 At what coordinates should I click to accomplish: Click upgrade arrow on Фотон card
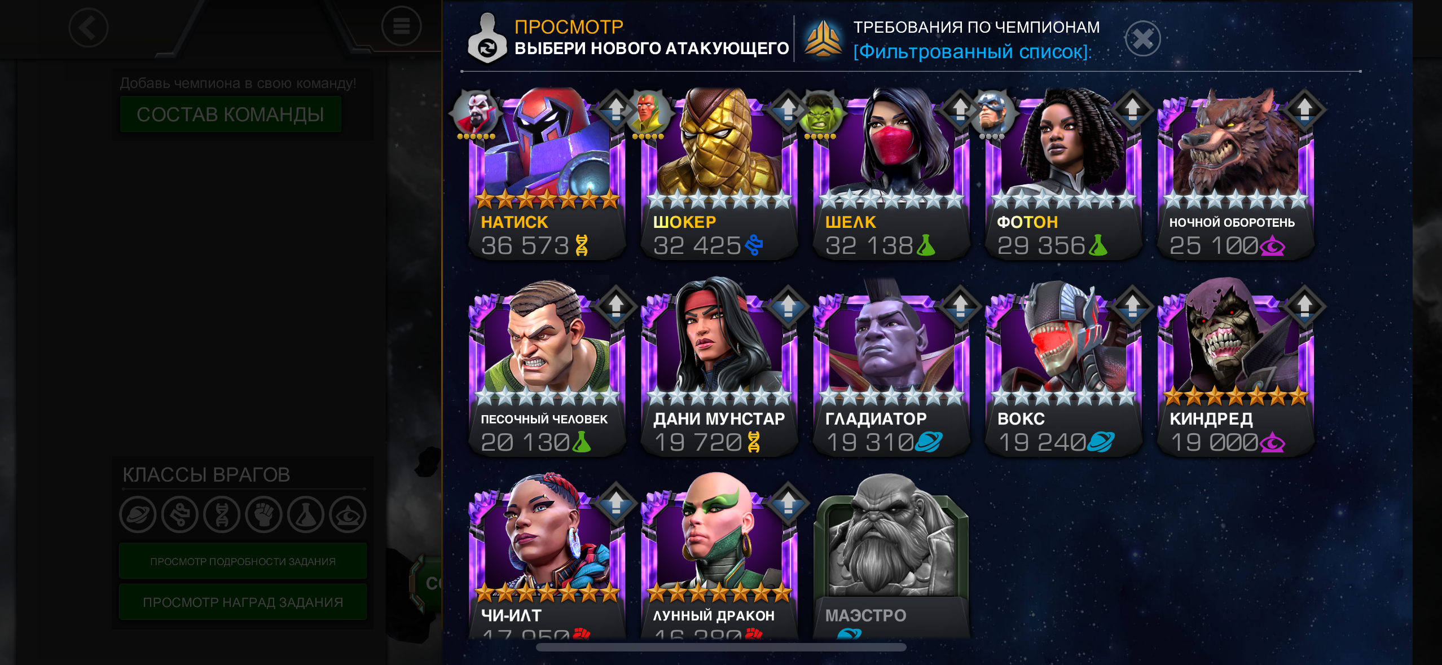[x=1132, y=109]
